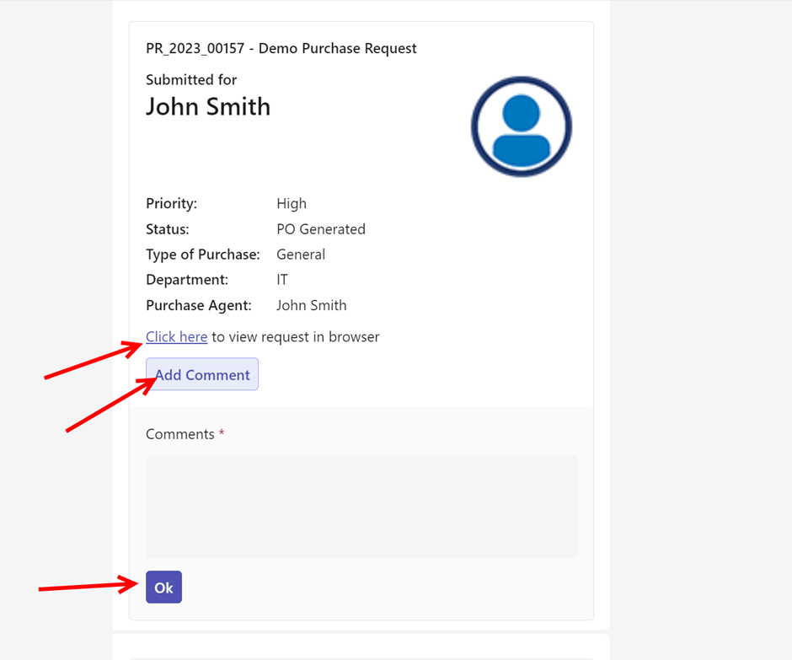Select the 'PO Generated' status value

coord(321,229)
